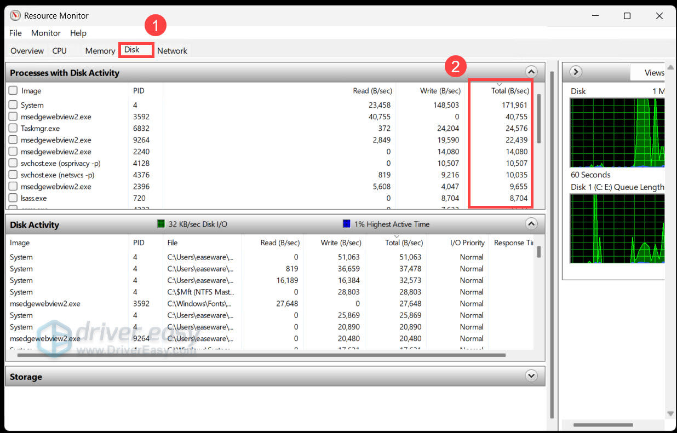Collapse the Disk Activity section
This screenshot has height=433, width=677.
pyautogui.click(x=531, y=223)
